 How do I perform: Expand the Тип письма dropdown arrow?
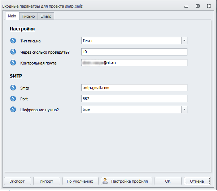184,41
